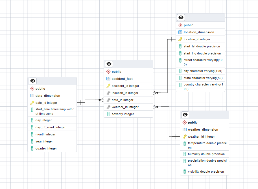Viewport: 258px width, 189px height.
Task: Toggle details eye on the location_dimension table
Action: coord(181,17)
